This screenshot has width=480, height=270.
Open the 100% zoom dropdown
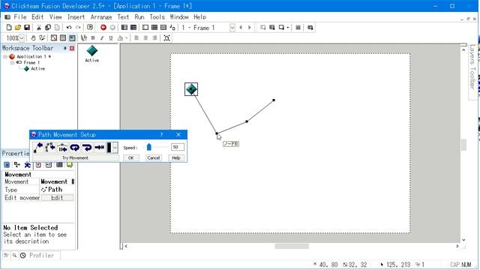click(22, 38)
